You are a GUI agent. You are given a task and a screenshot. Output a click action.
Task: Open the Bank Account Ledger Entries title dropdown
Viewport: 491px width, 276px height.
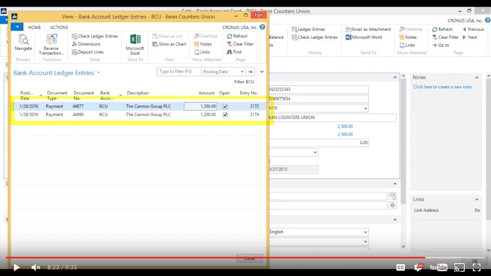98,73
